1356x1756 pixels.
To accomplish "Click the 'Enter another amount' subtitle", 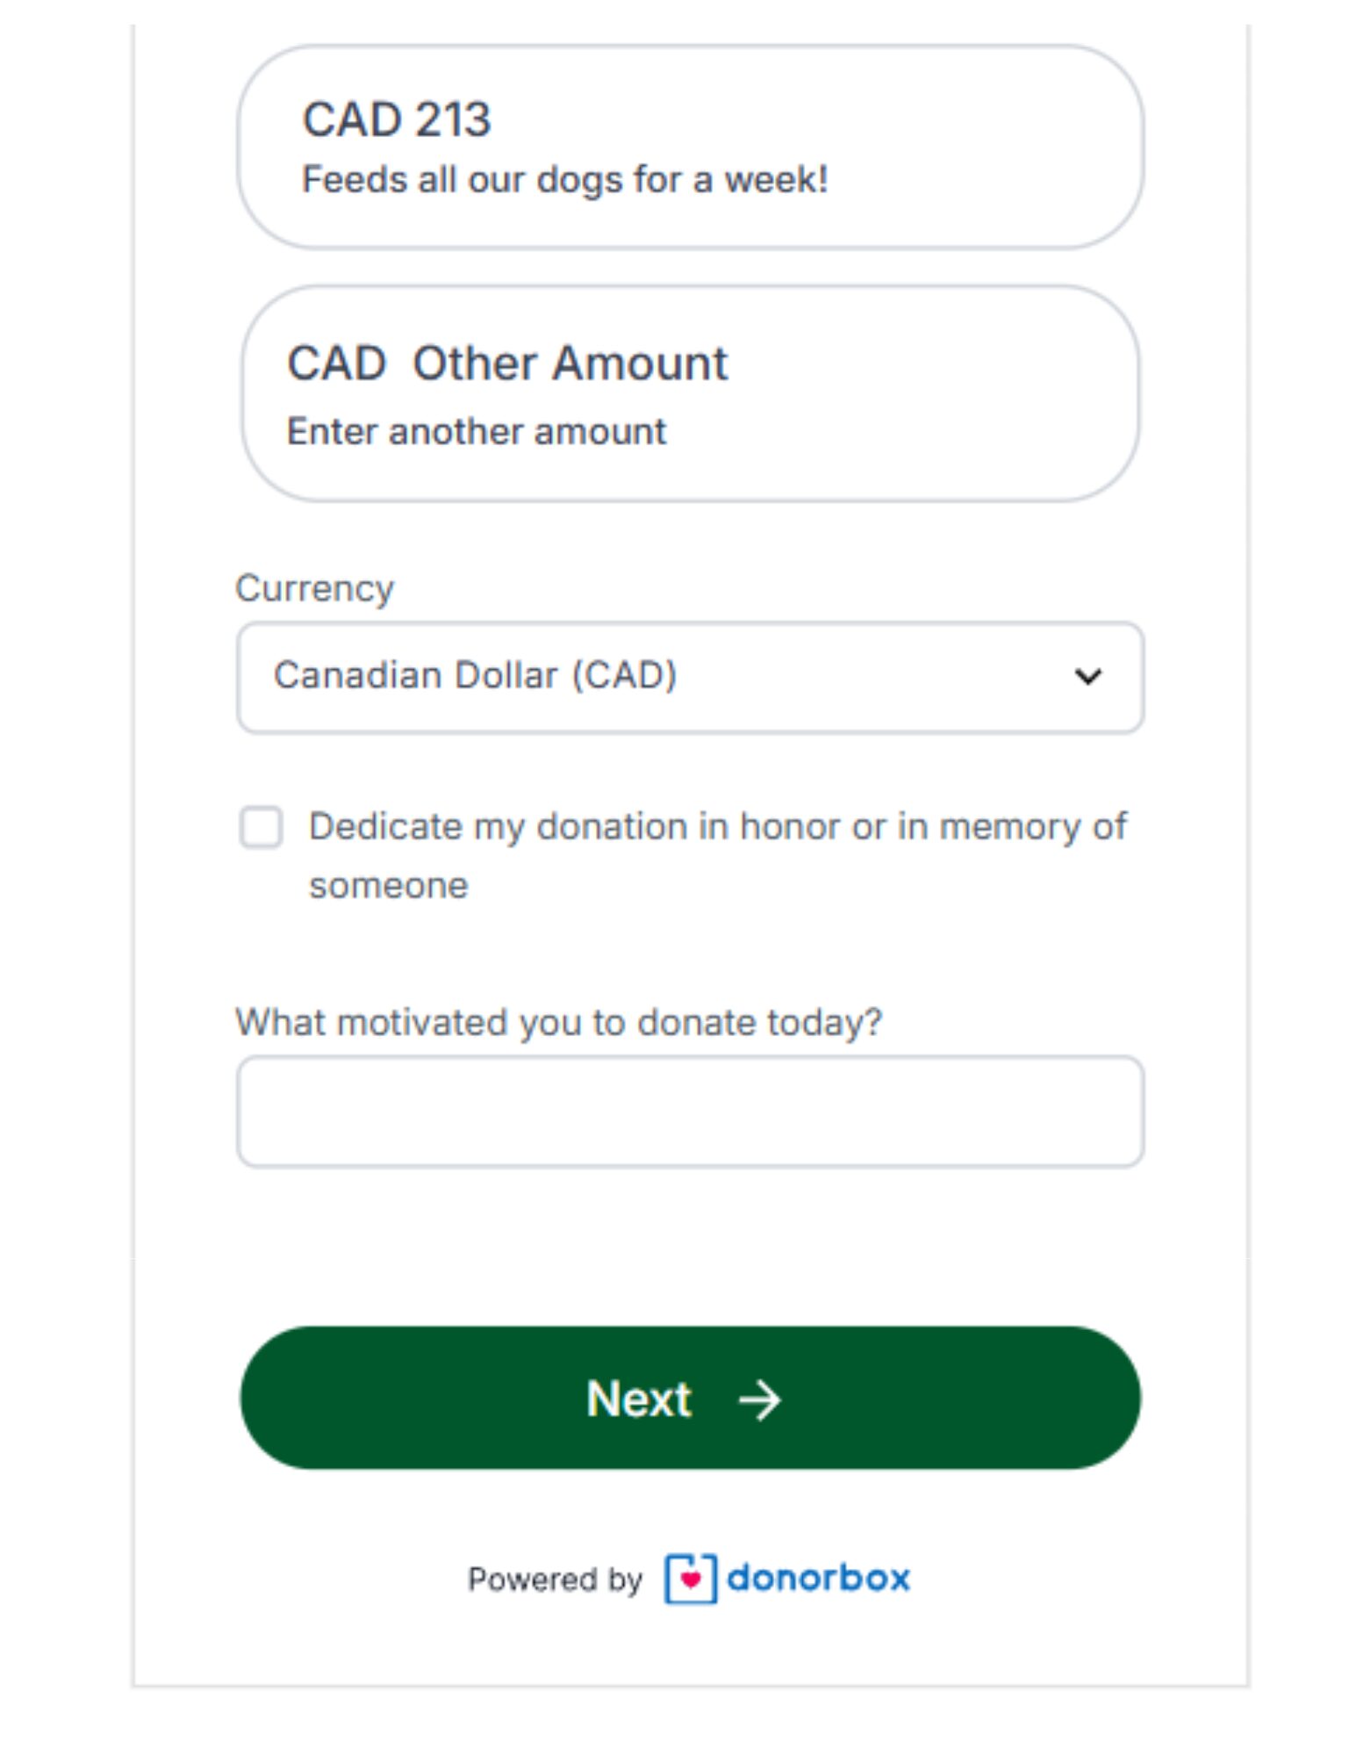I will coord(477,432).
